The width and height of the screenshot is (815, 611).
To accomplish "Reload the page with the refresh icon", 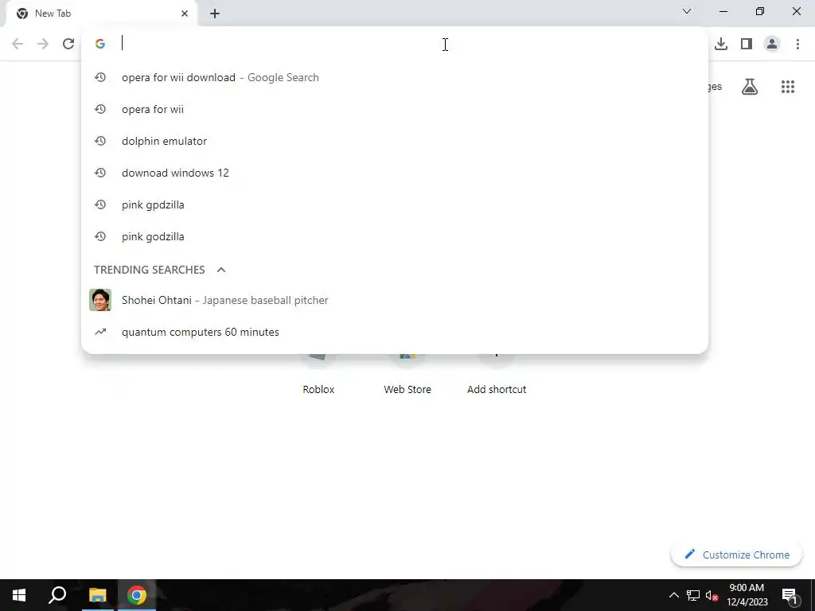I will [68, 44].
